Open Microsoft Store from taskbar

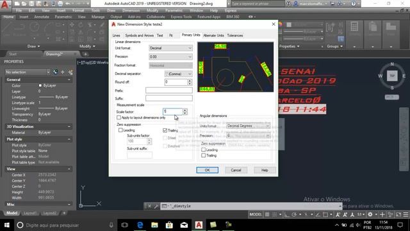(x=169, y=225)
